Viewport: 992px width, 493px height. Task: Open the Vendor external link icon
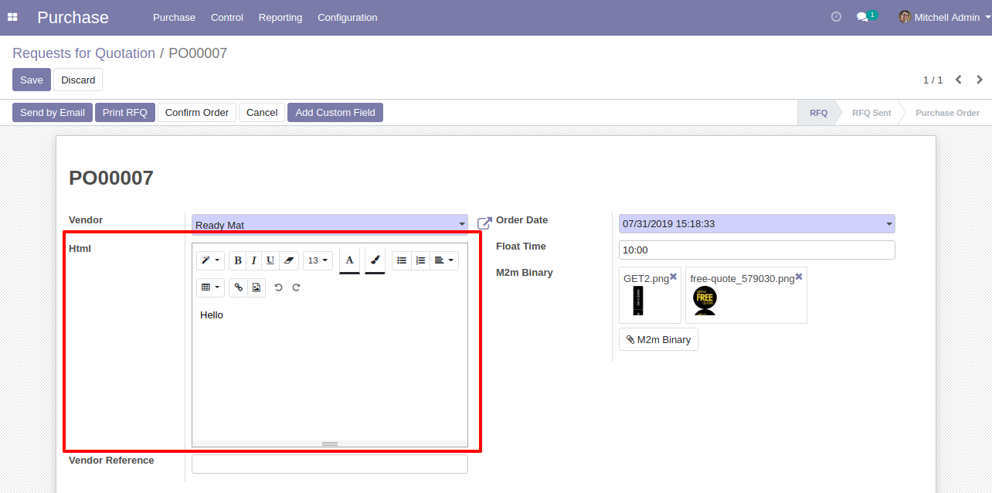pos(484,223)
